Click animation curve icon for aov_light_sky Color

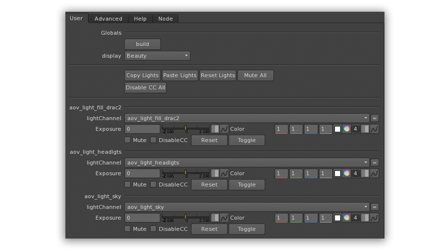pos(374,218)
